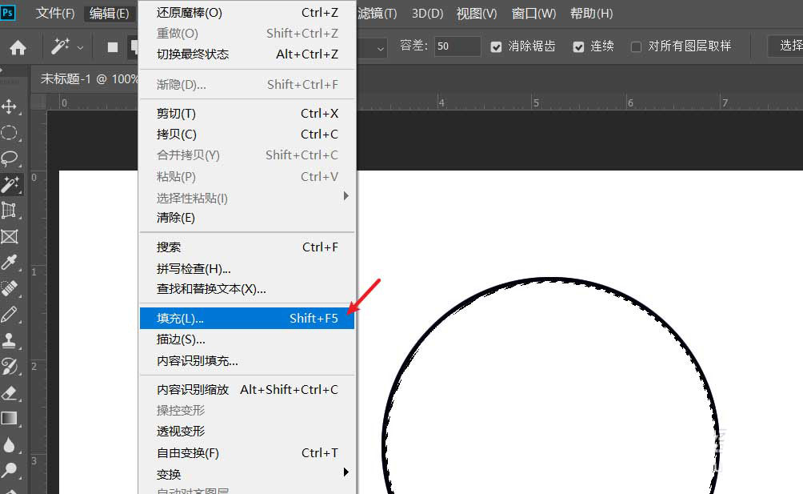The height and width of the screenshot is (494, 803).
Task: Choose 内容识别缩放 menu entry
Action: click(x=247, y=389)
